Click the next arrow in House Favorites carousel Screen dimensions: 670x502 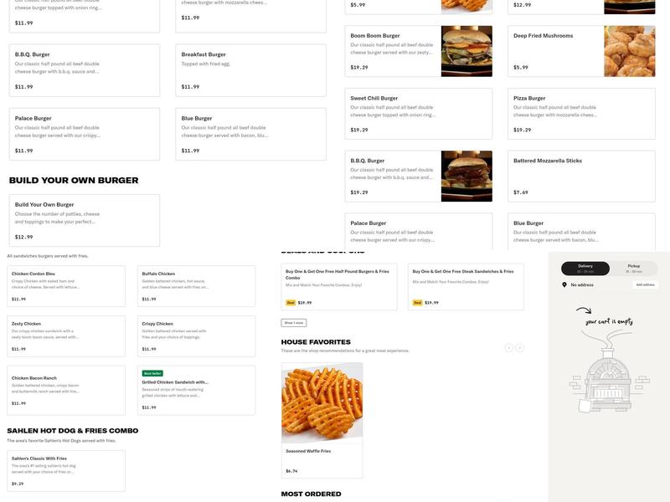[519, 348]
